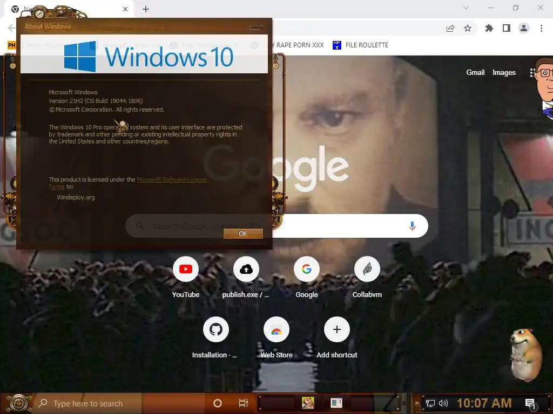The width and height of the screenshot is (553, 414).
Task: Click the hamster desktop character
Action: point(526,355)
